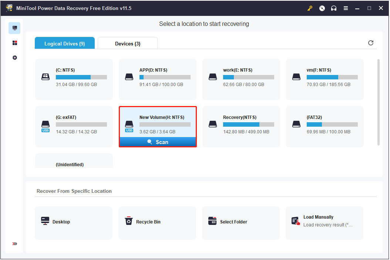The width and height of the screenshot is (390, 260).
Task: Click the FAT32 partition drive icon
Action: 296,124
